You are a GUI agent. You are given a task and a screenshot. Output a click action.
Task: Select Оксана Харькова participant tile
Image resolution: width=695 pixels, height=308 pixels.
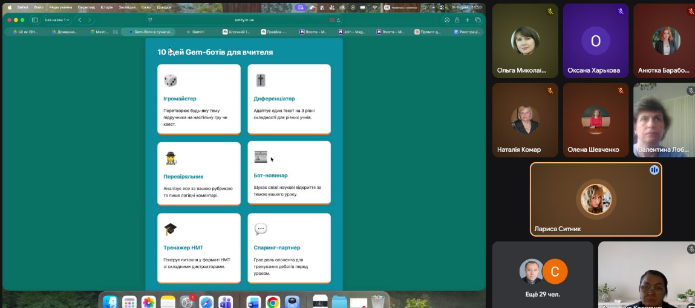pos(596,41)
